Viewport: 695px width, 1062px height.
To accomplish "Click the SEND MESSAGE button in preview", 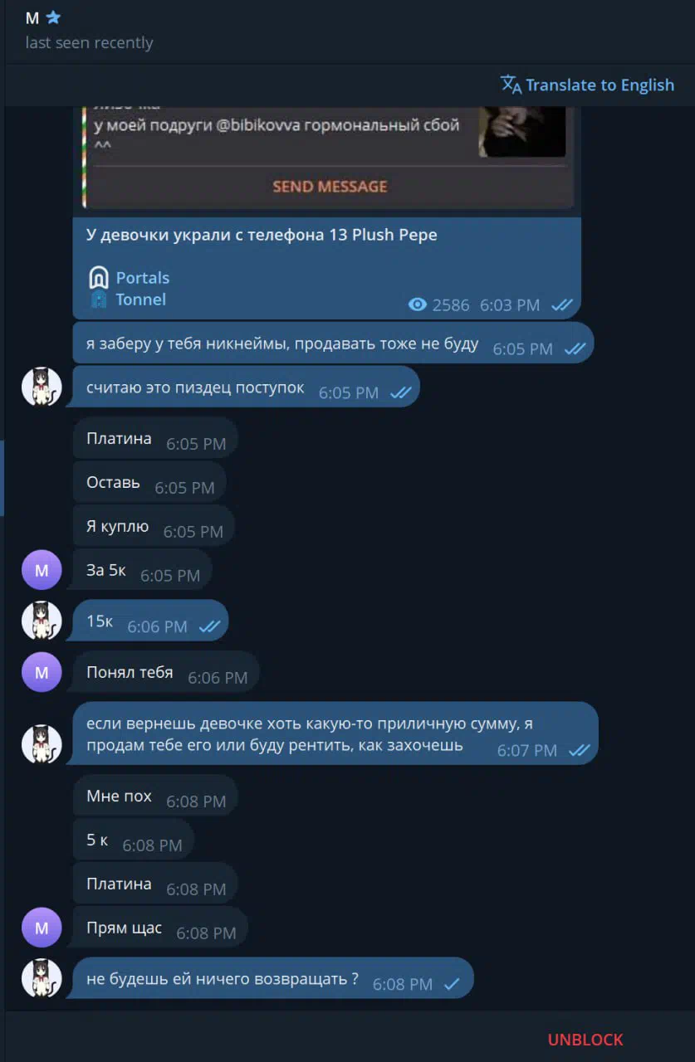I will 330,187.
